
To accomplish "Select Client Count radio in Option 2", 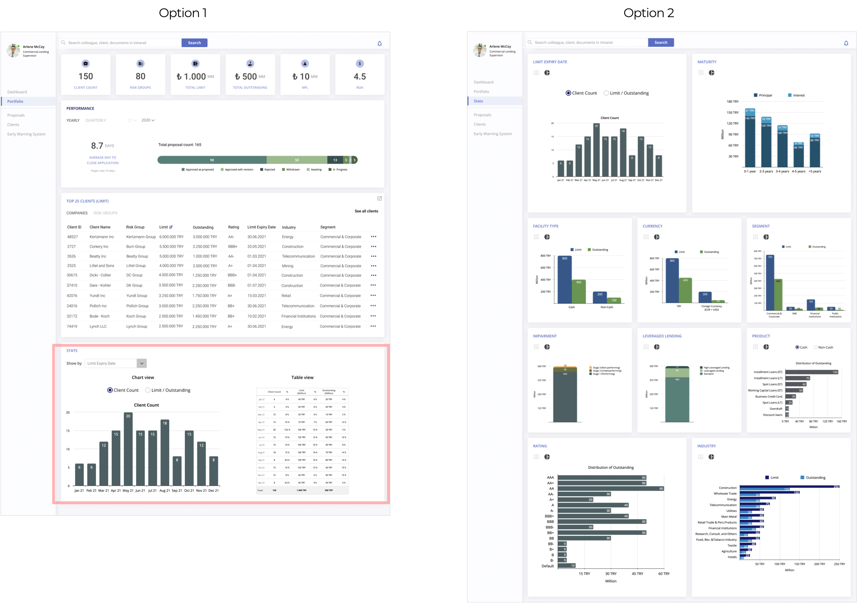I will (568, 93).
